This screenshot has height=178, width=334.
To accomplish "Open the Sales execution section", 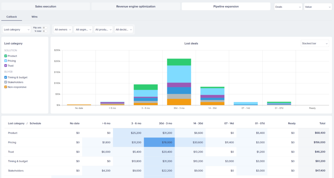I will [46, 7].
